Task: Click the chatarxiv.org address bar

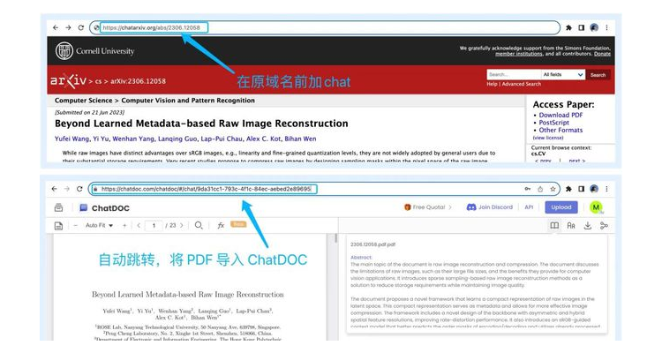Action: (325, 28)
